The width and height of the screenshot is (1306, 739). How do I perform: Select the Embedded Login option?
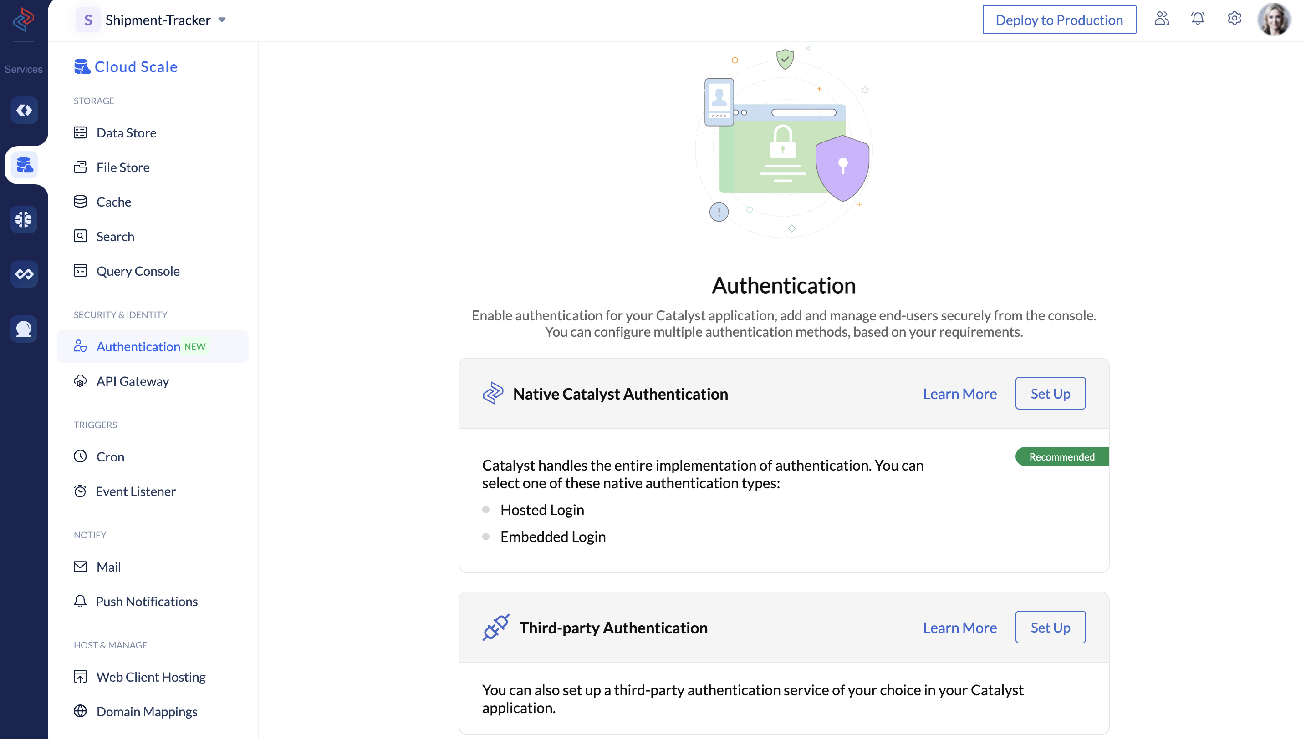point(553,537)
